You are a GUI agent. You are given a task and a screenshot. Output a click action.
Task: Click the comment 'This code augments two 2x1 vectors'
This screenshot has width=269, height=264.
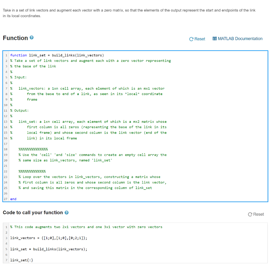[86, 227]
